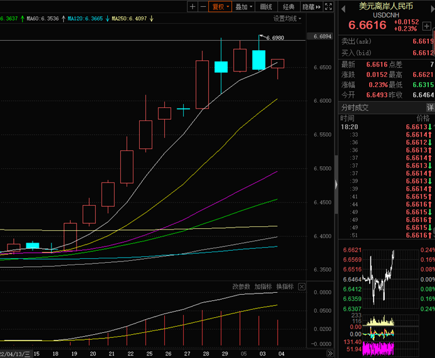Click the 6.6980 high price marker
The height and width of the screenshot is (358, 435).
point(275,38)
